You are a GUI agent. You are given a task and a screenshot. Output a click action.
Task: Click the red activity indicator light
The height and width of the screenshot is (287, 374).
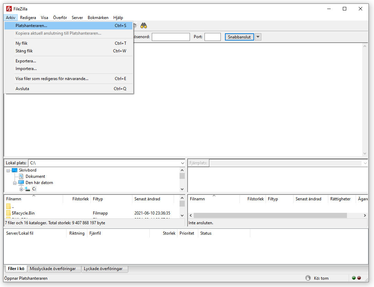pos(359,278)
